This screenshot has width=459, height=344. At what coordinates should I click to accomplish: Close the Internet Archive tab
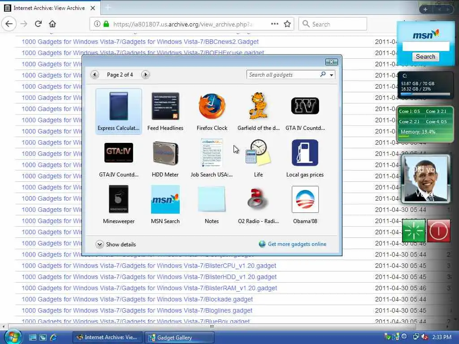(x=93, y=8)
